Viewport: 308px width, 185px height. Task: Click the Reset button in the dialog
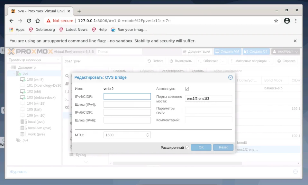pyautogui.click(x=223, y=147)
